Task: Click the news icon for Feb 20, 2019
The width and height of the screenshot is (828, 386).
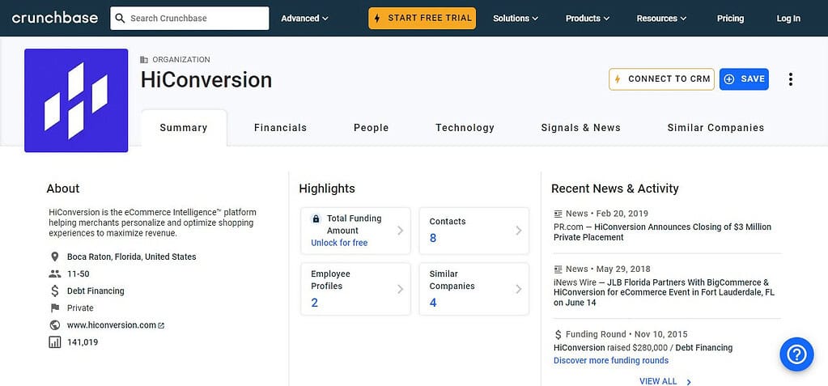Action: click(558, 214)
